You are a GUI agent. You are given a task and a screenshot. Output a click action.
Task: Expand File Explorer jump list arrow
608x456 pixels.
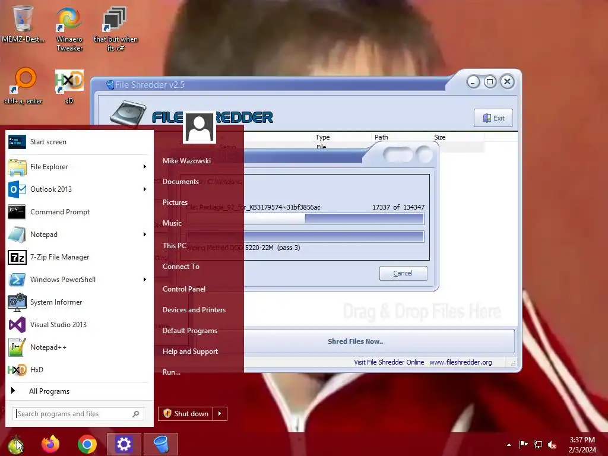(x=145, y=167)
